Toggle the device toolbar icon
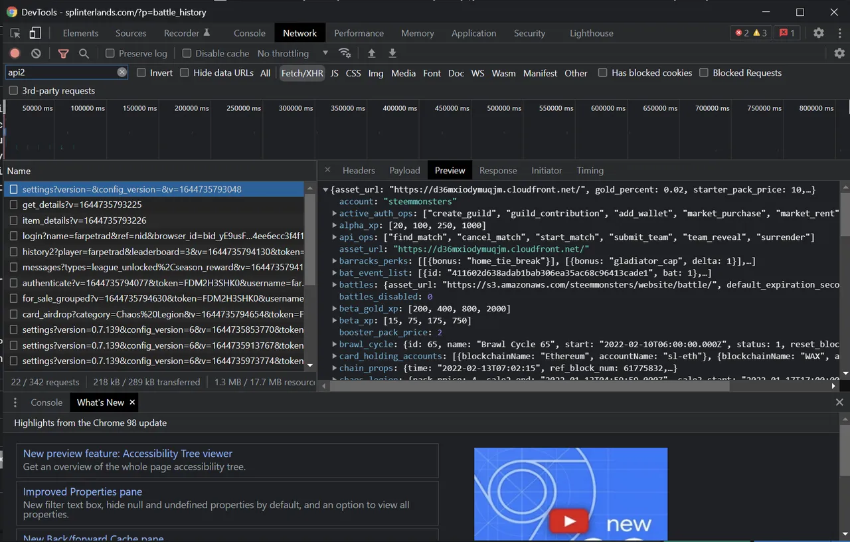850x542 pixels. tap(35, 33)
